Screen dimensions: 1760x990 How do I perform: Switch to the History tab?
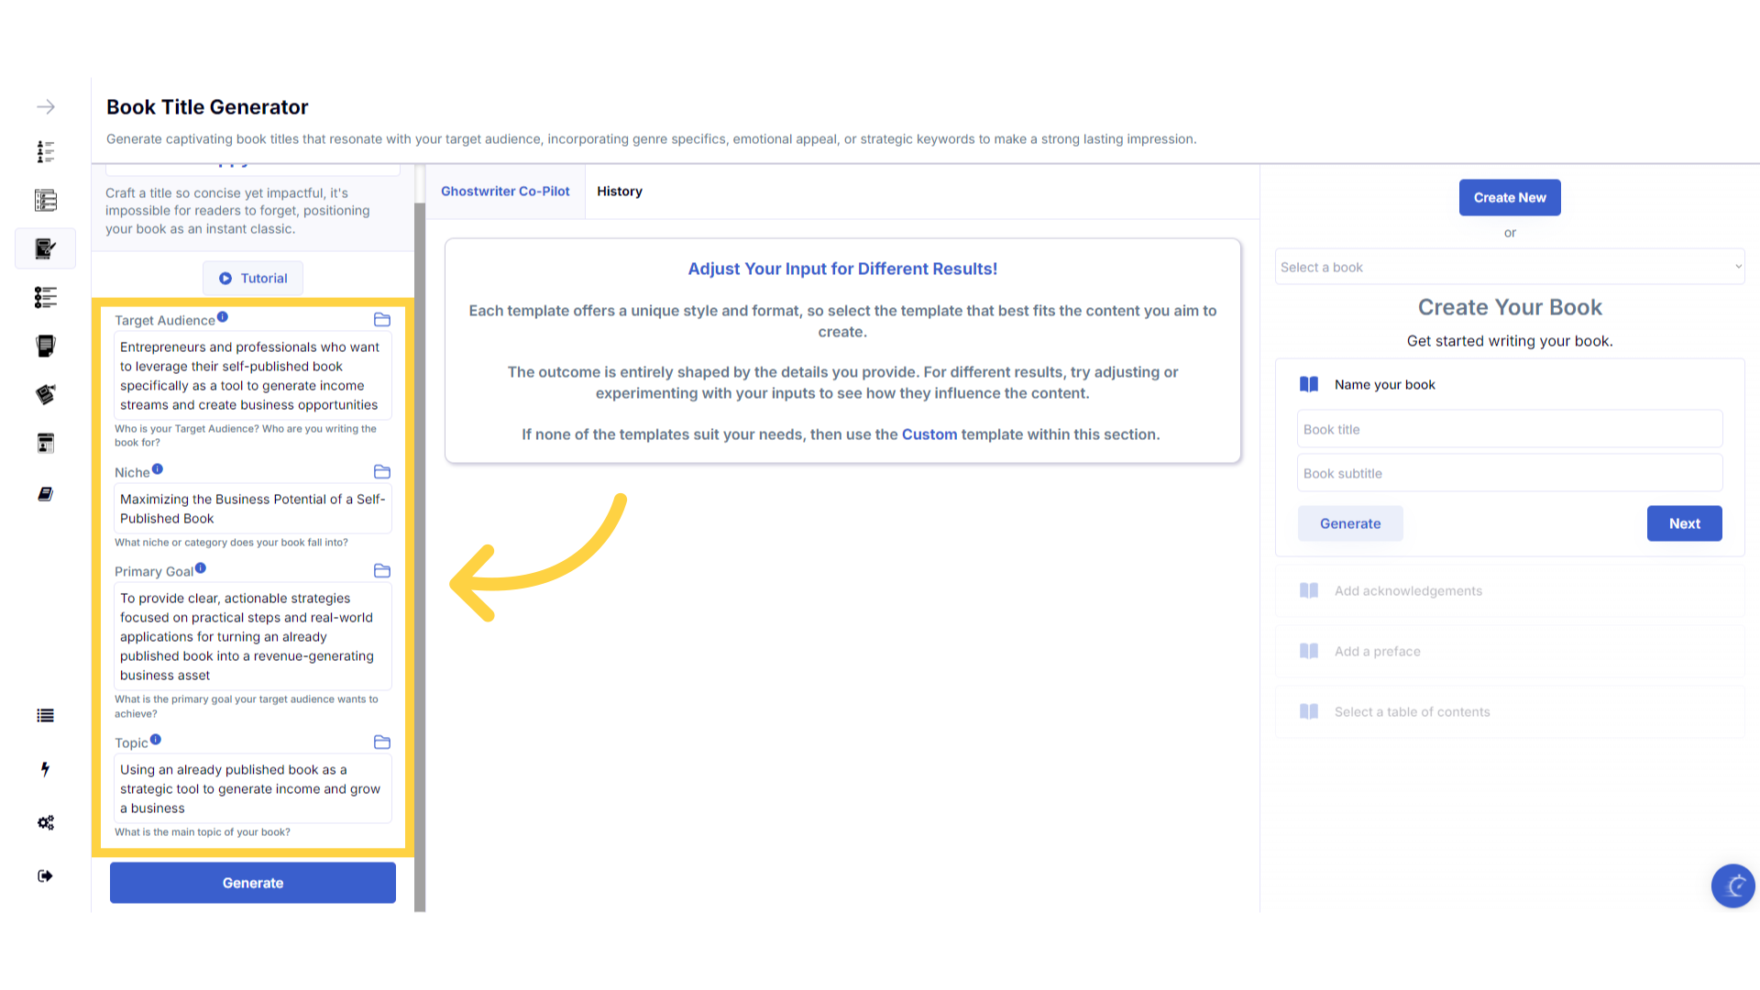(620, 192)
